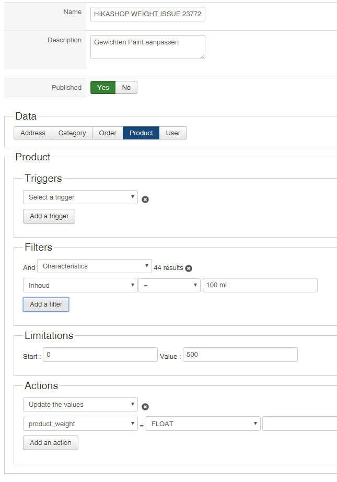This screenshot has height=482, width=337.
Task: Open the Inhoud characteristic dropdown
Action: pyautogui.click(x=80, y=286)
